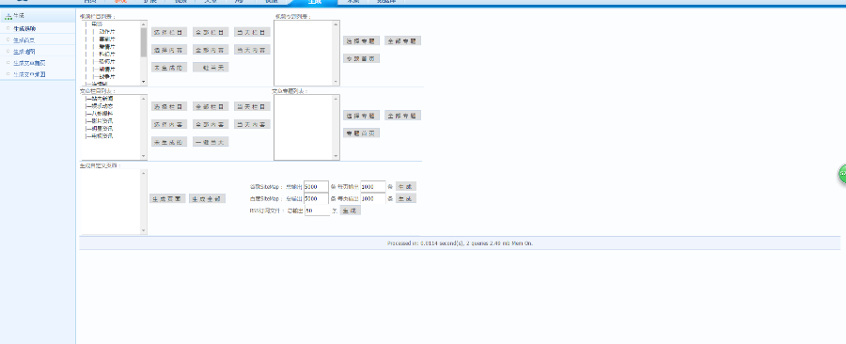Select 娱乐动态 in the article category list
This screenshot has width=846, height=344.
(102, 106)
